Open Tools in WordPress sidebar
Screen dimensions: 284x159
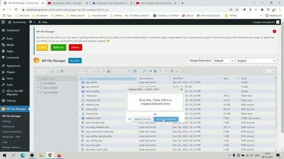tap(9, 85)
